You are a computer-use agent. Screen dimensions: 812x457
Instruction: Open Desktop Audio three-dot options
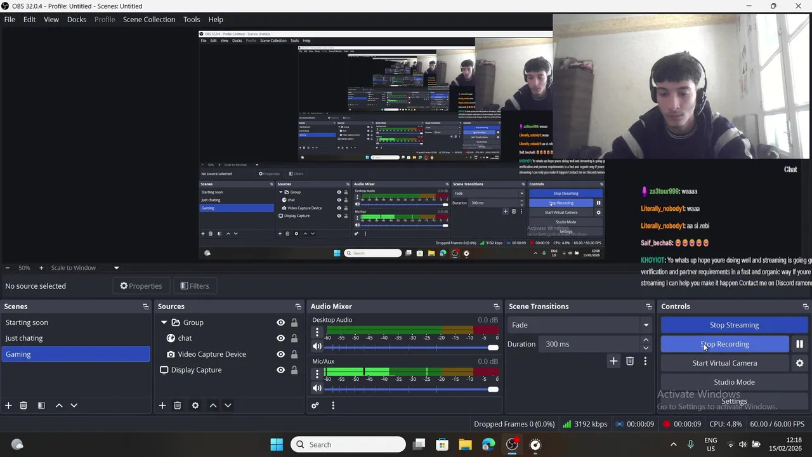[317, 332]
